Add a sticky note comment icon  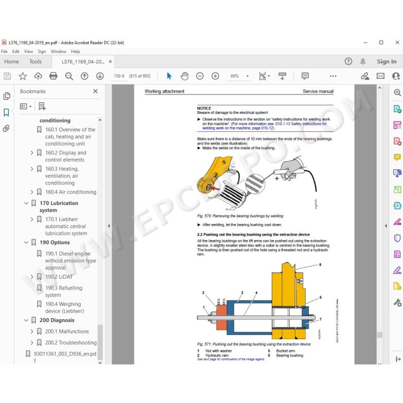[305, 76]
